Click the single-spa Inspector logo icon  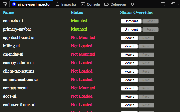click(14, 4)
